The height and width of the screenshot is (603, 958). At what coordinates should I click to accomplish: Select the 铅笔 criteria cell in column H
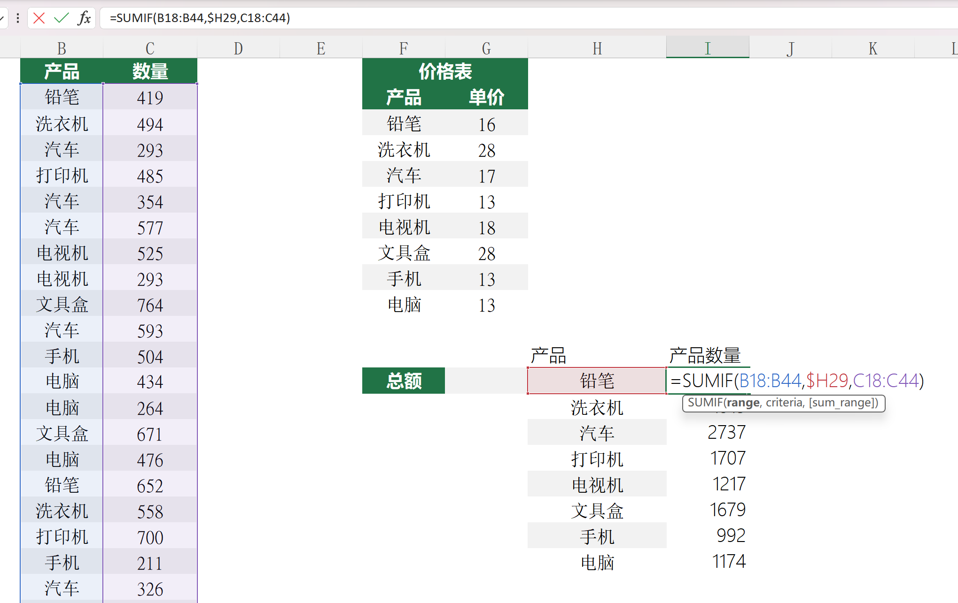point(597,381)
